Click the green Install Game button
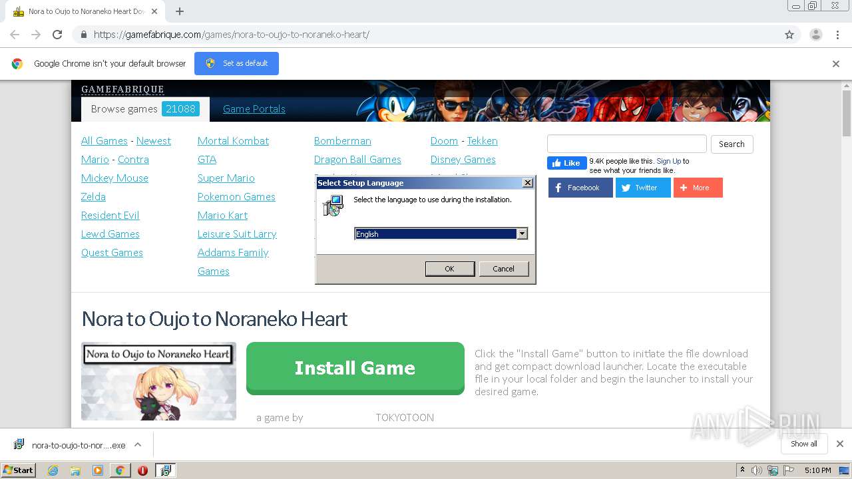Image resolution: width=852 pixels, height=479 pixels. (355, 368)
